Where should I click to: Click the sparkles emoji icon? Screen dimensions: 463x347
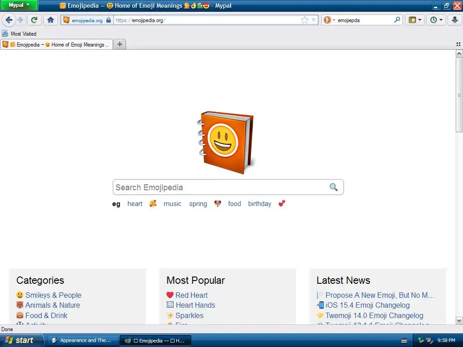click(x=170, y=315)
